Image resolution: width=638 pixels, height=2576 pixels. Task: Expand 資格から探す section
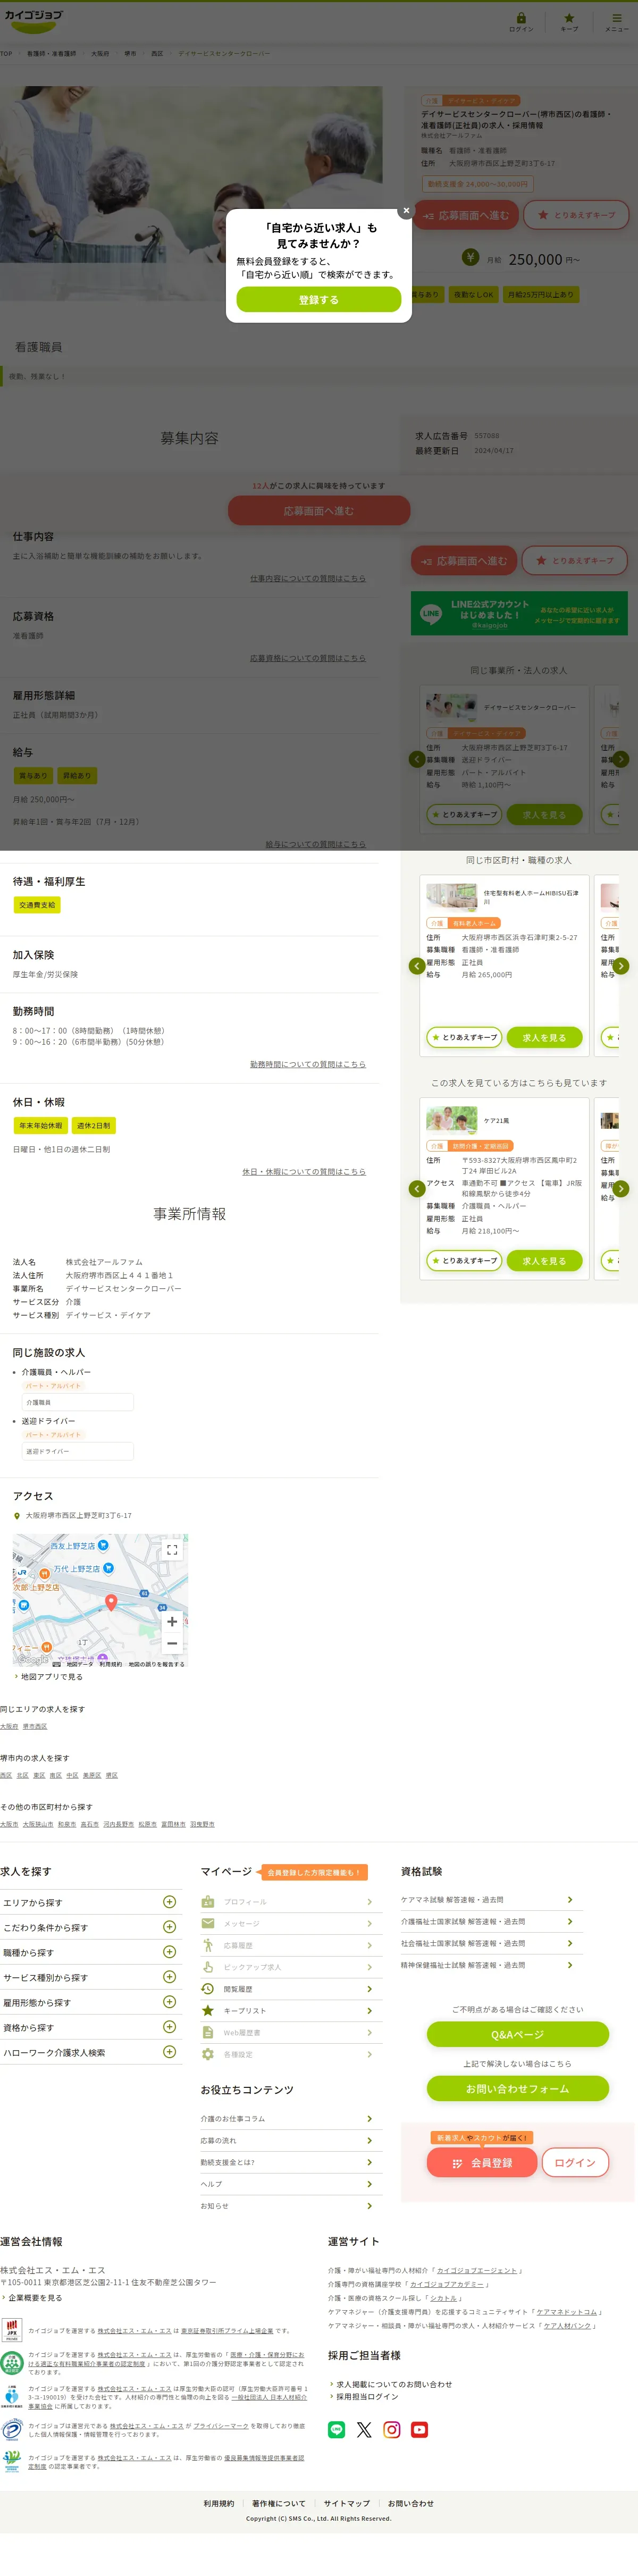(x=90, y=2027)
